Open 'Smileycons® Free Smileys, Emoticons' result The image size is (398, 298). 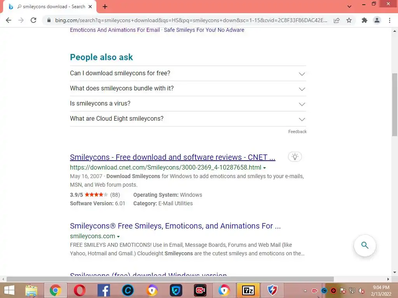(175, 226)
